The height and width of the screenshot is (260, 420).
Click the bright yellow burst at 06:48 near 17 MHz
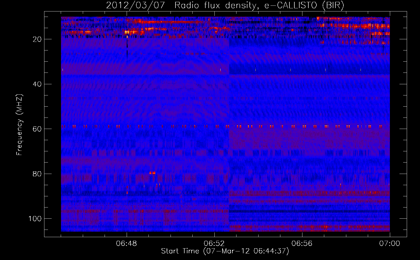coord(127,32)
